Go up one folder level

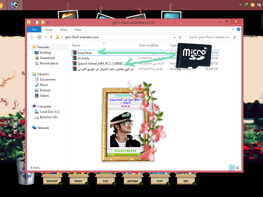tap(51, 37)
